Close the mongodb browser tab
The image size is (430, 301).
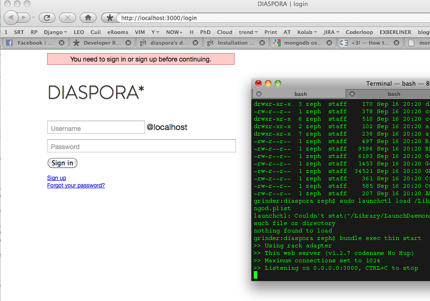[x=330, y=43]
